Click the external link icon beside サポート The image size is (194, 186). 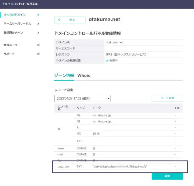point(38,54)
